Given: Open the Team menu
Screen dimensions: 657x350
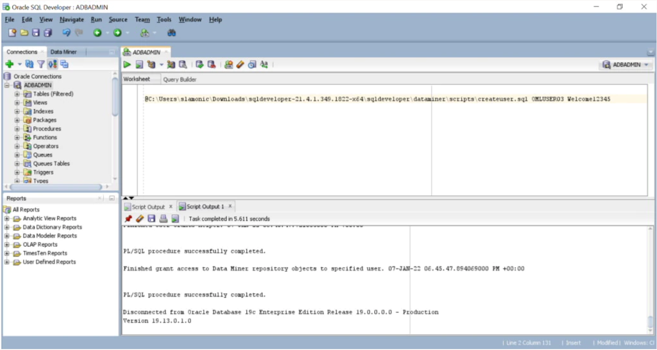Looking at the screenshot, I should pyautogui.click(x=142, y=19).
